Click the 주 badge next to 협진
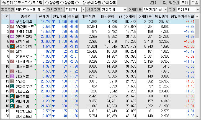201x120 pixels. click(12, 52)
